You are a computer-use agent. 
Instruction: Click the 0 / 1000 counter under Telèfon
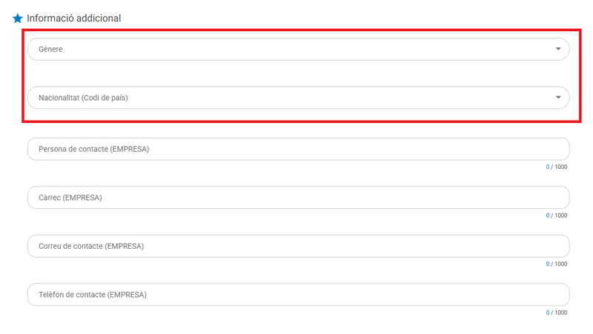tap(556, 313)
